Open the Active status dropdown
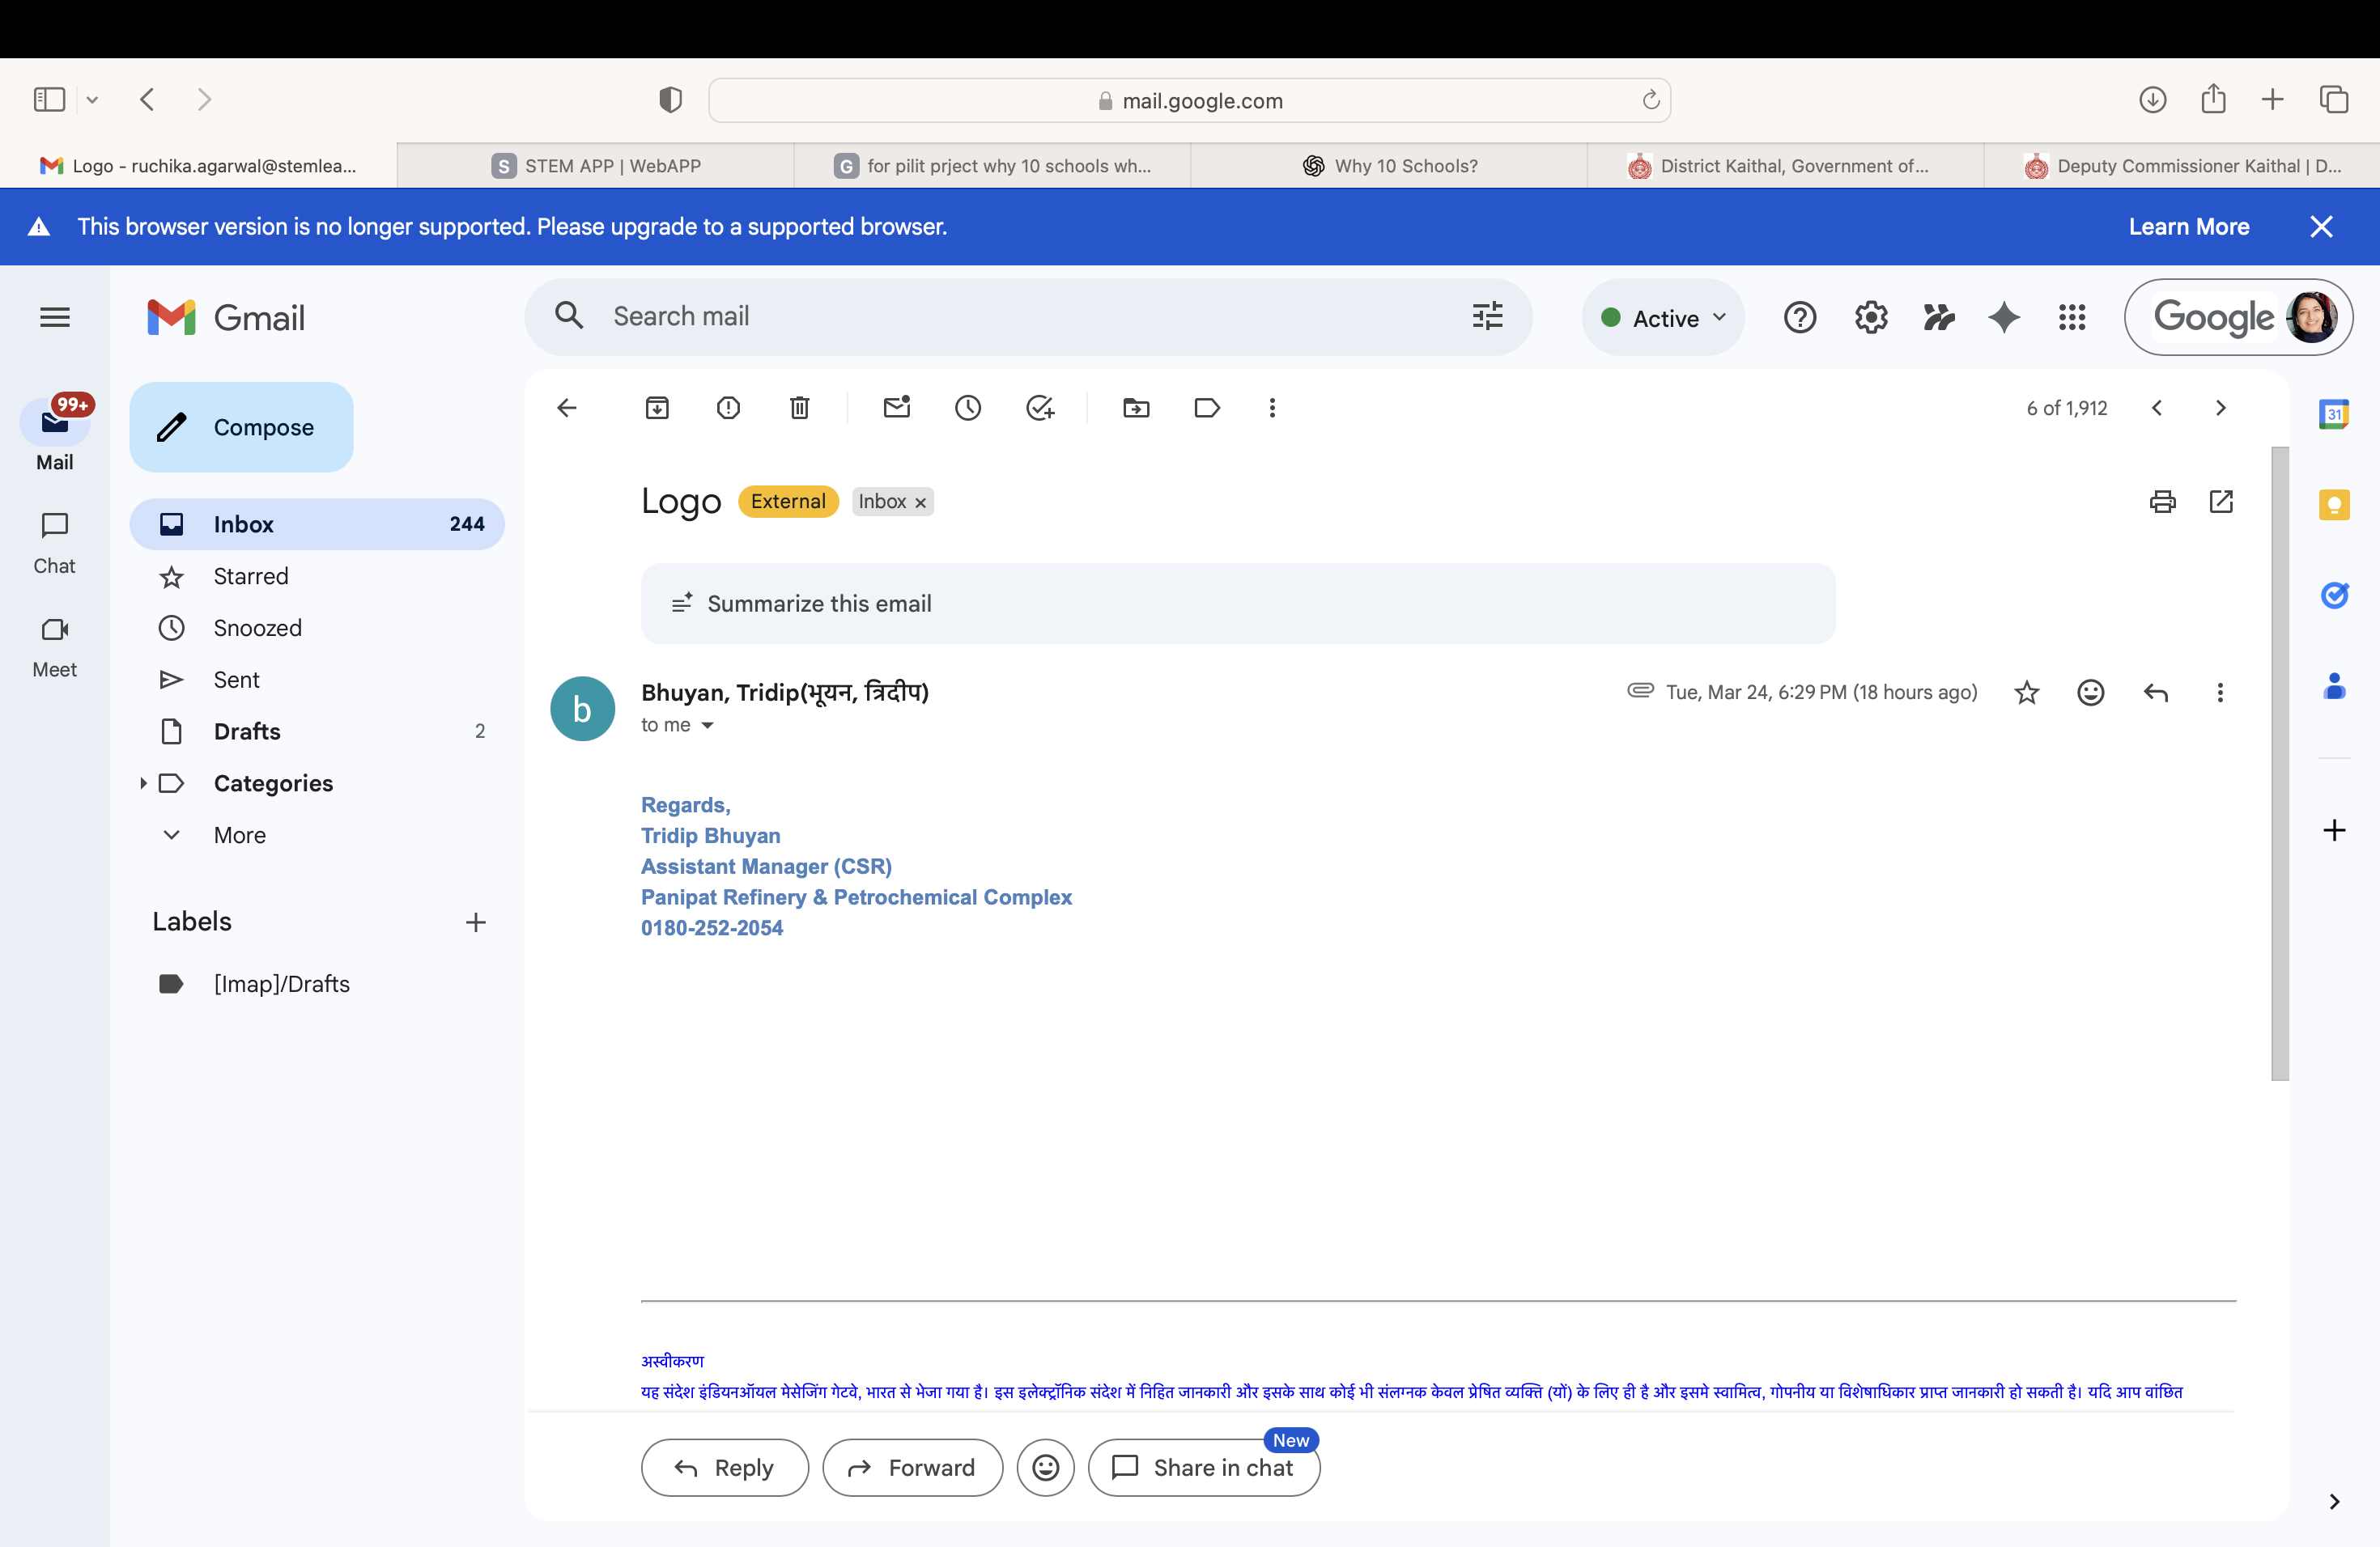The width and height of the screenshot is (2380, 1547). (1664, 318)
